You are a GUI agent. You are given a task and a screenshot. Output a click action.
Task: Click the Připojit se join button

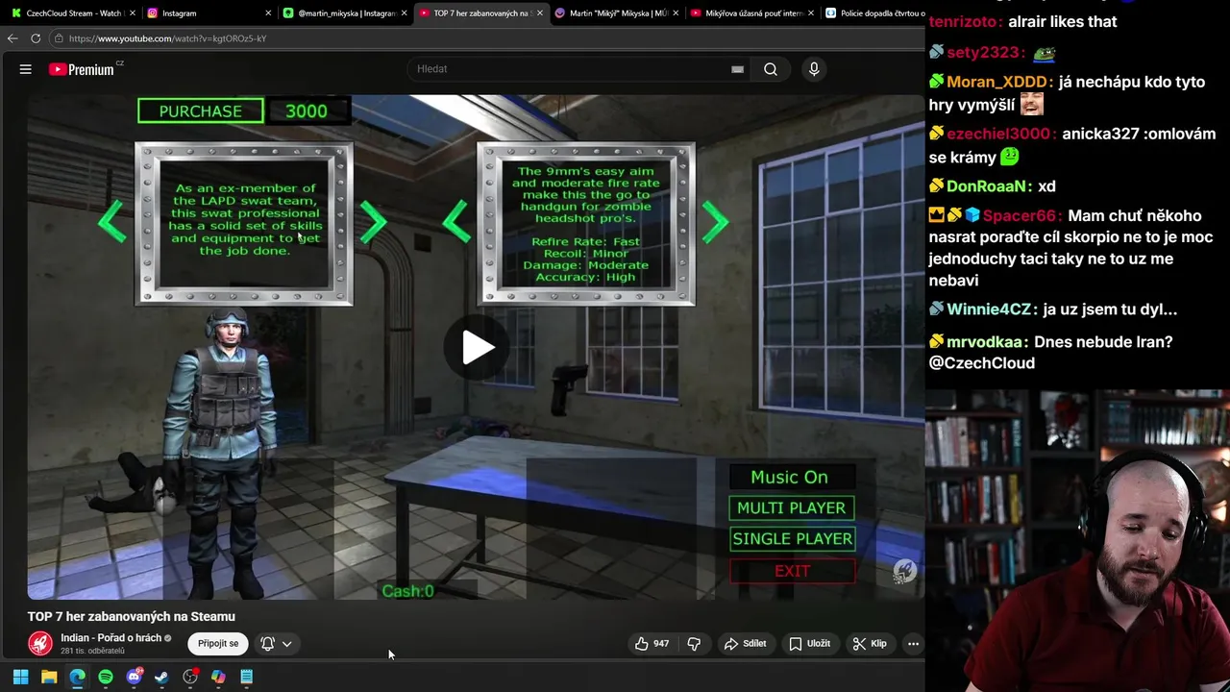[218, 644]
